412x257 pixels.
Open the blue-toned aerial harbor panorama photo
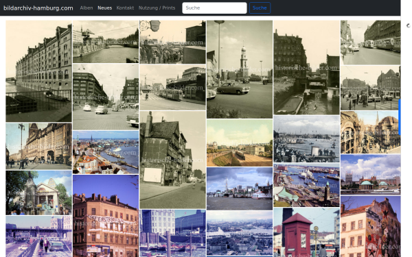click(x=240, y=233)
